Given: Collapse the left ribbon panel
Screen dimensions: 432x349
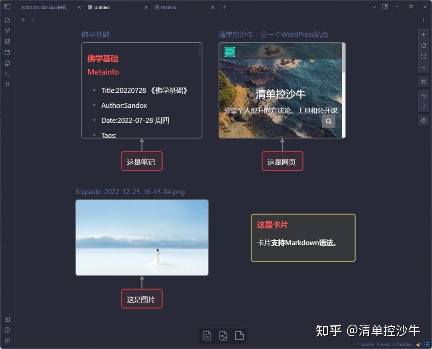Looking at the screenshot, I should [x=7, y=7].
